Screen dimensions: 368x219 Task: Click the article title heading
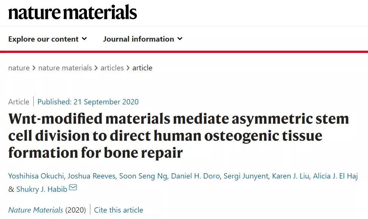[x=178, y=136]
